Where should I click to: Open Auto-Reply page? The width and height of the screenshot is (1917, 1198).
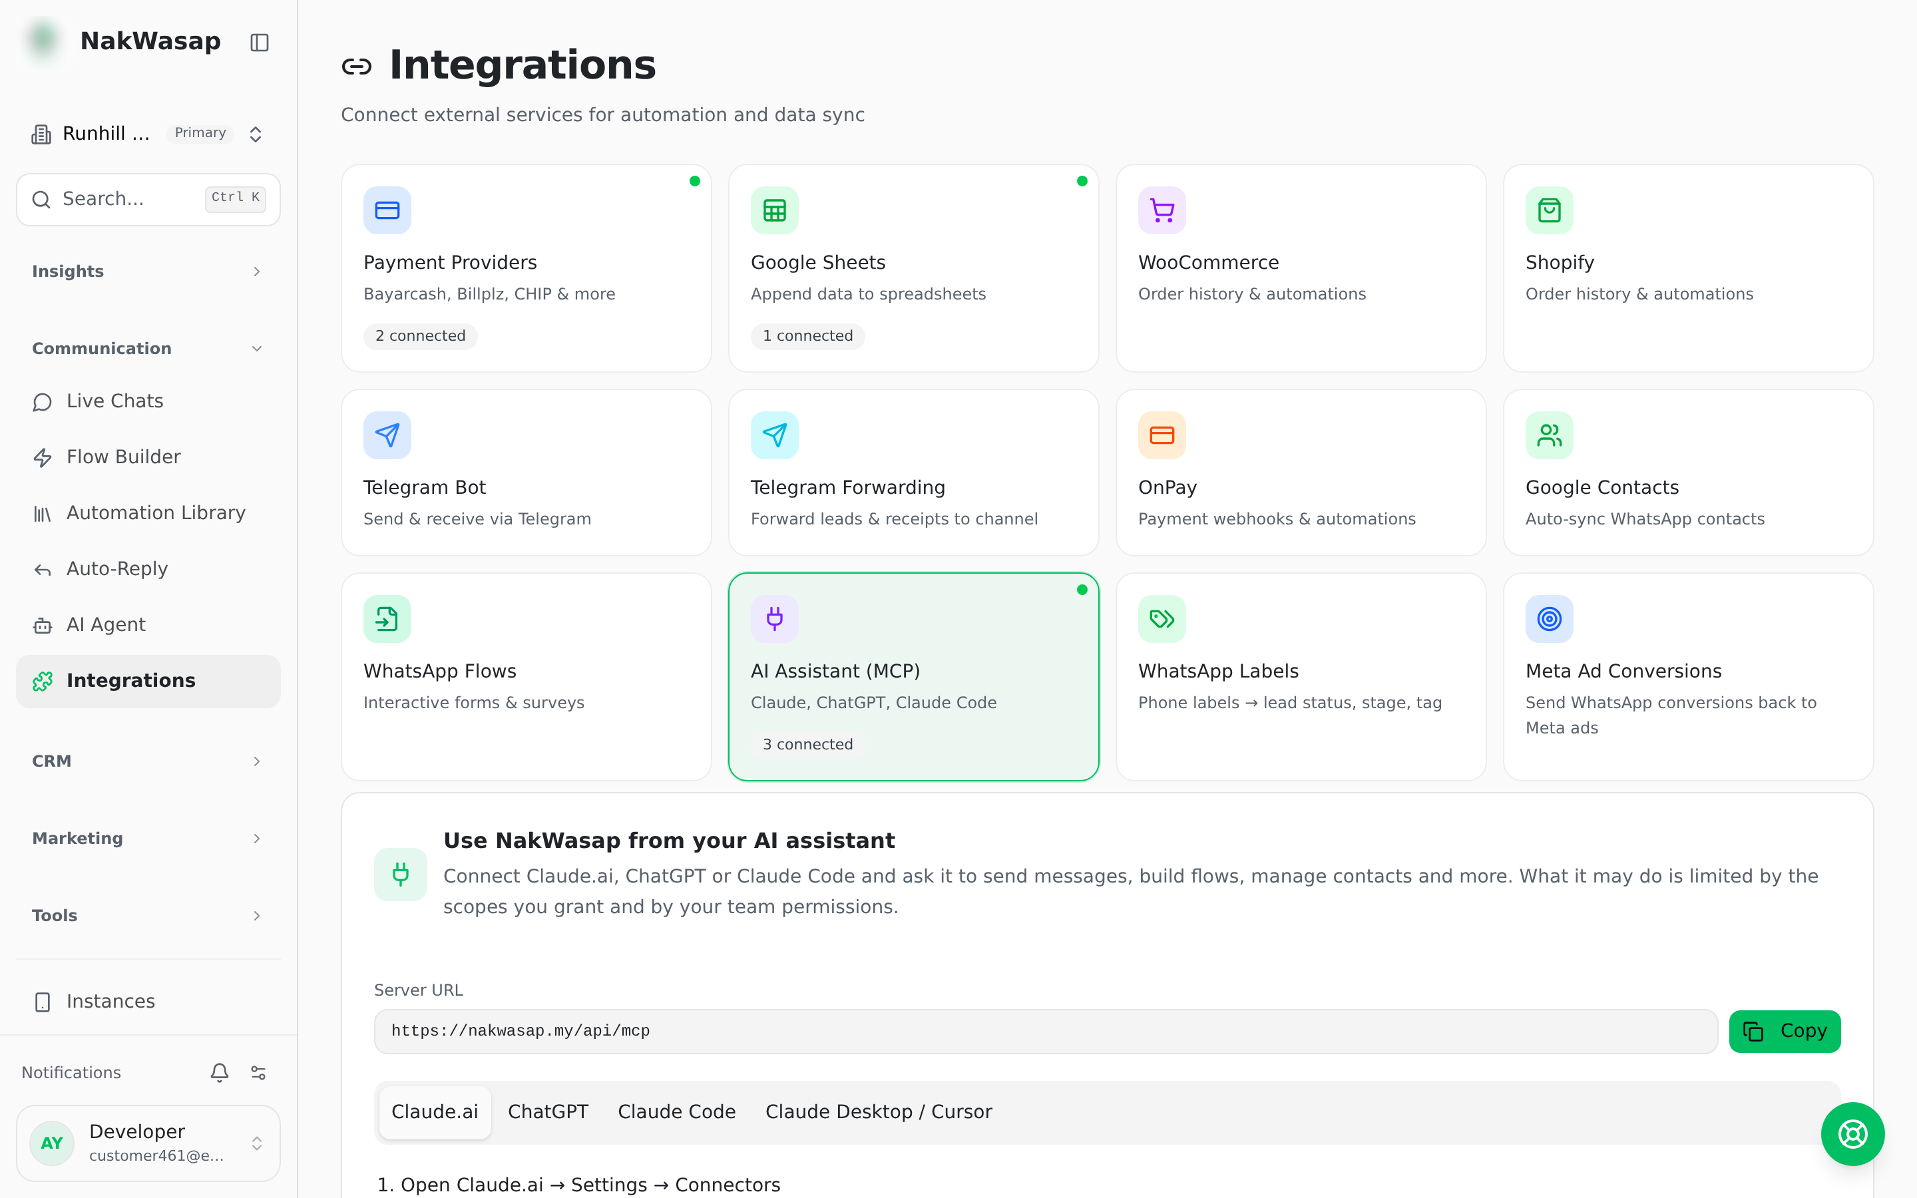148,569
